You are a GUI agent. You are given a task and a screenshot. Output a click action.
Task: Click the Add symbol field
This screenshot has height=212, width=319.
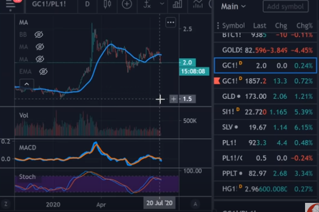[x=285, y=6]
